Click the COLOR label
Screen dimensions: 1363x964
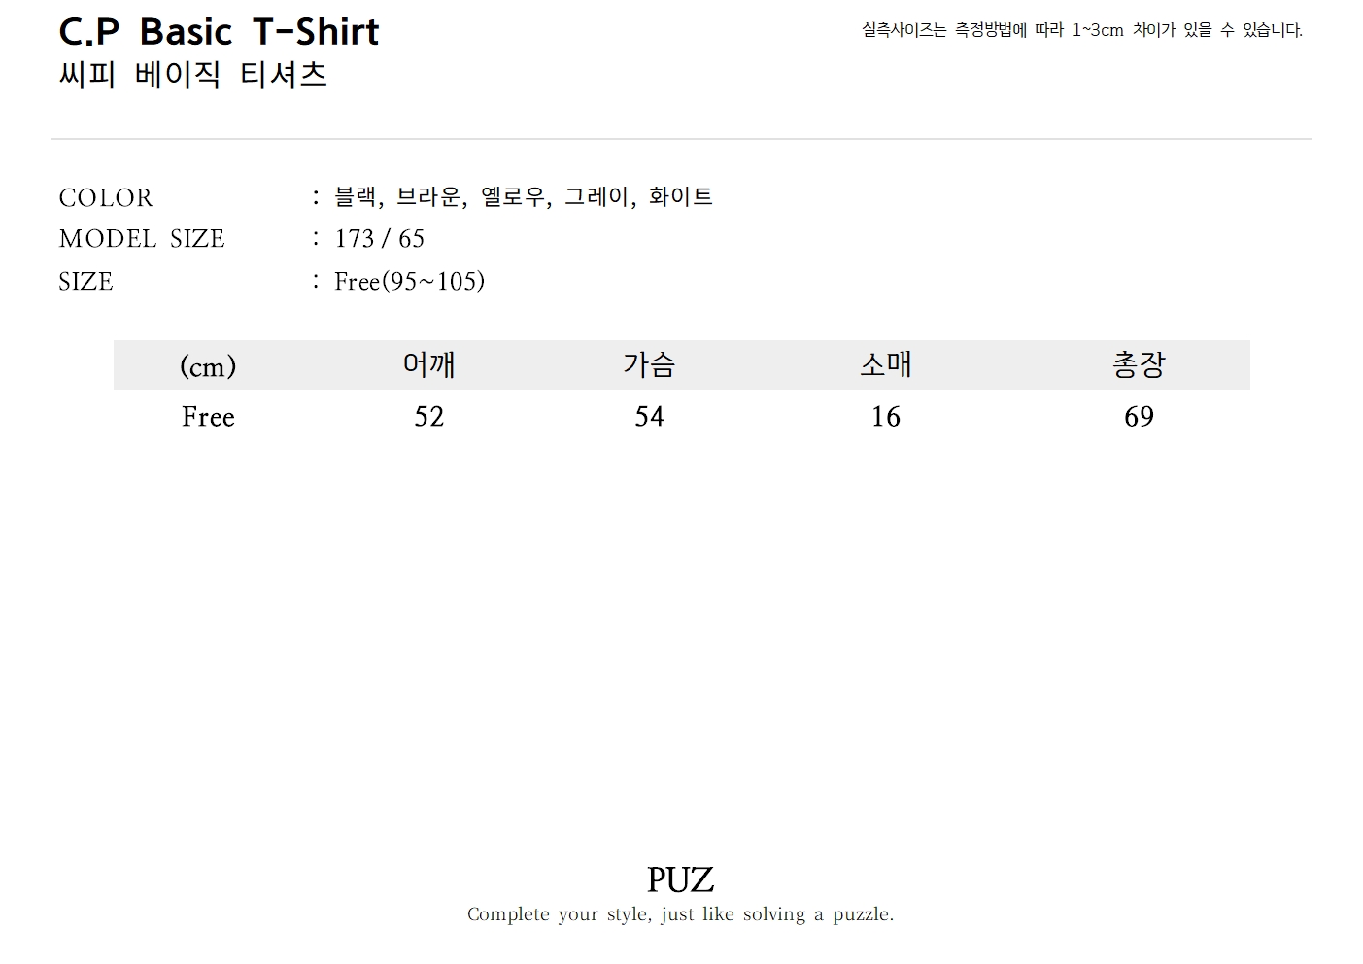[x=106, y=198]
